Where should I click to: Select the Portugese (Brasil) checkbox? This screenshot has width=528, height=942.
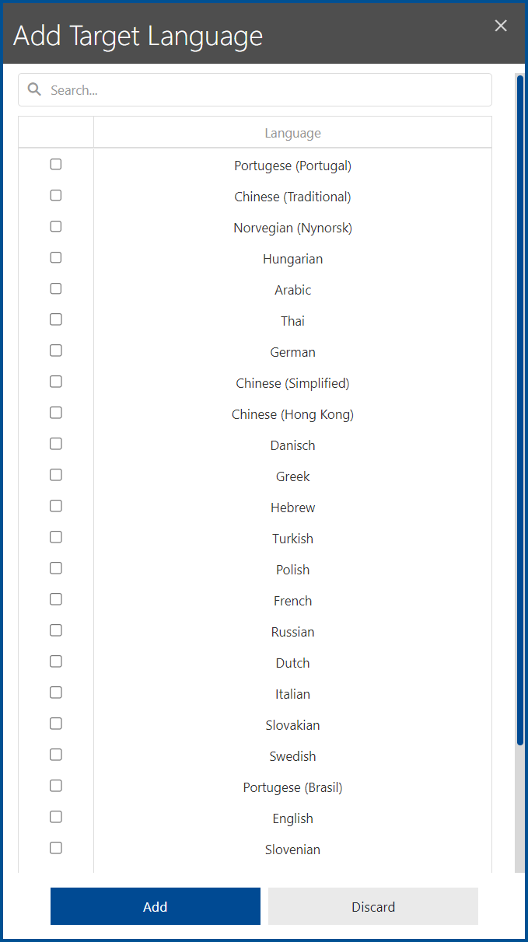[x=55, y=785]
